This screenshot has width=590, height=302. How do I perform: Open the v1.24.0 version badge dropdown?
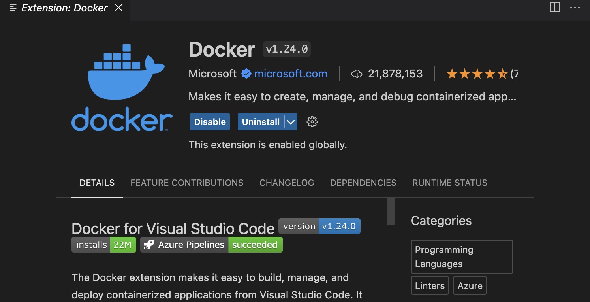286,49
